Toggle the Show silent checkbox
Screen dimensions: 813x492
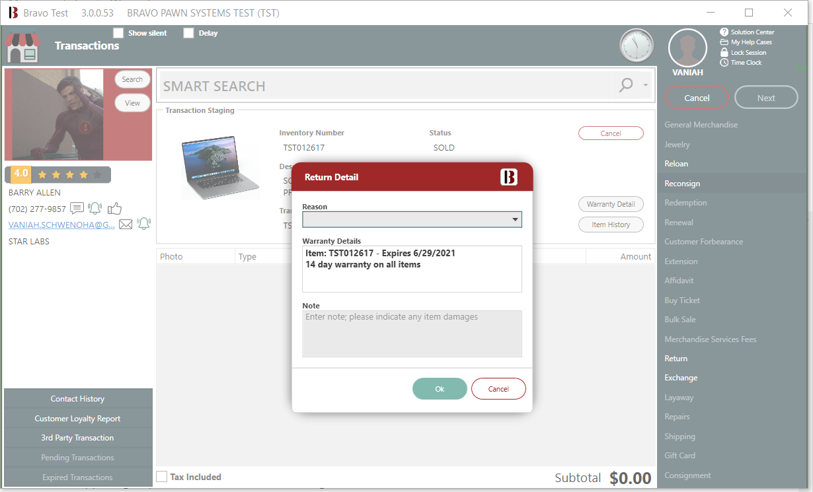pyautogui.click(x=118, y=33)
